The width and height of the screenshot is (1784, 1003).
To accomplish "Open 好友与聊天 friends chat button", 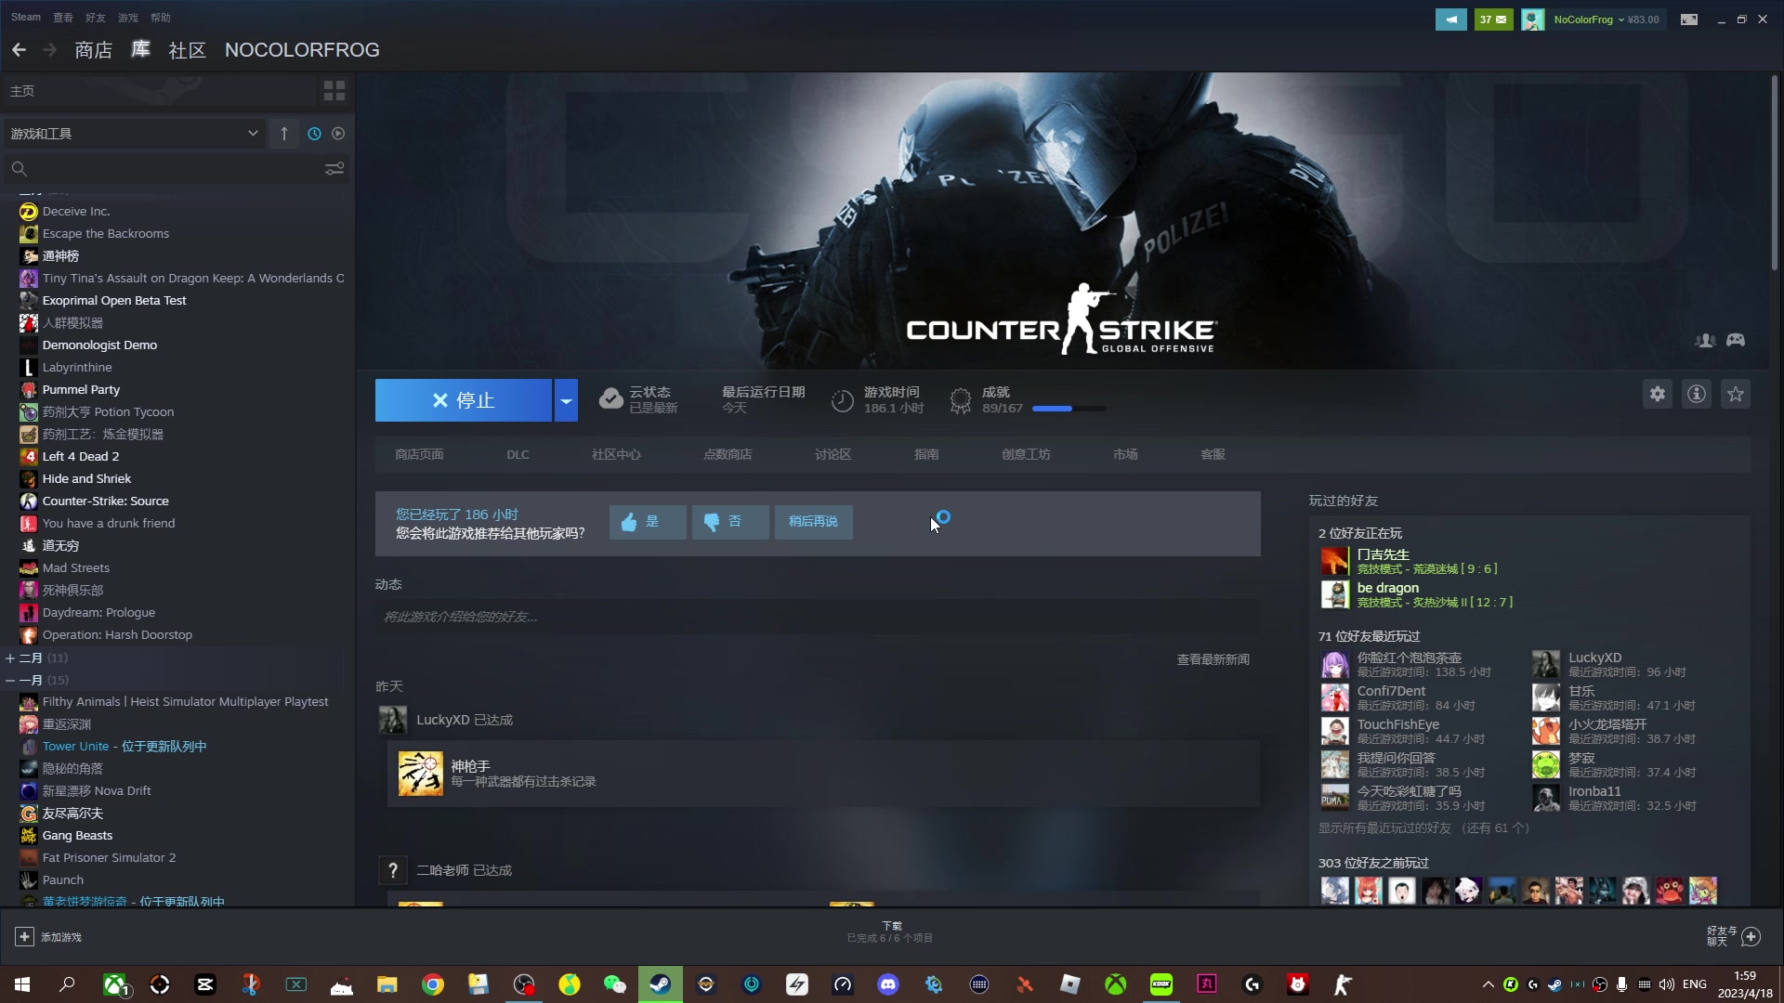I will pyautogui.click(x=1734, y=937).
